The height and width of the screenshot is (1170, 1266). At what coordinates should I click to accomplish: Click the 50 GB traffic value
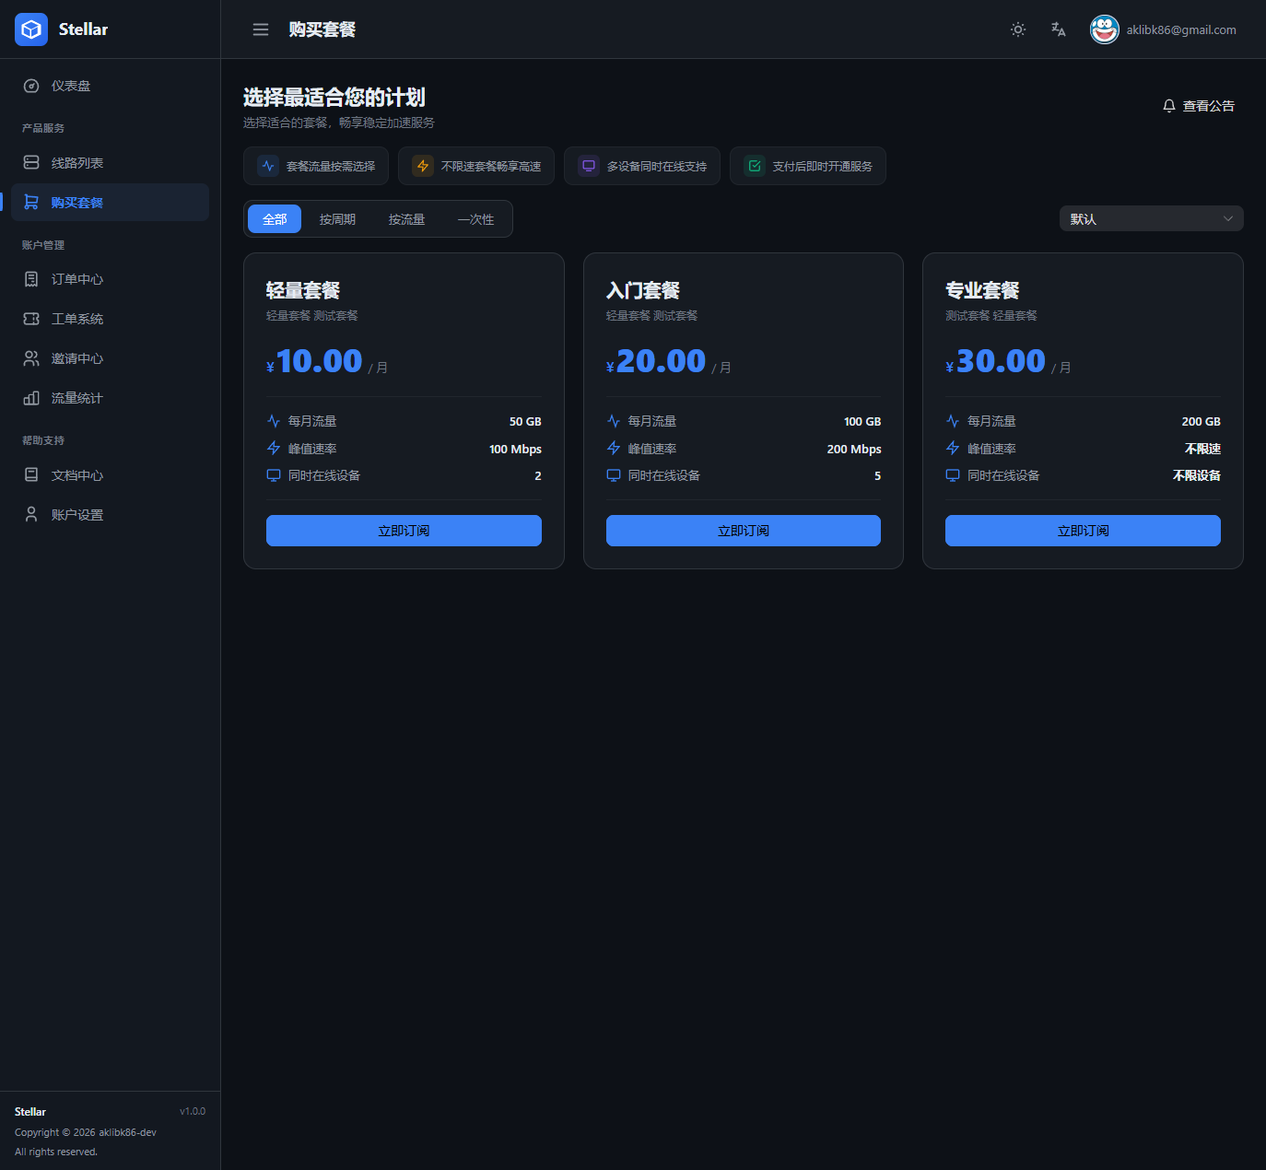[525, 421]
